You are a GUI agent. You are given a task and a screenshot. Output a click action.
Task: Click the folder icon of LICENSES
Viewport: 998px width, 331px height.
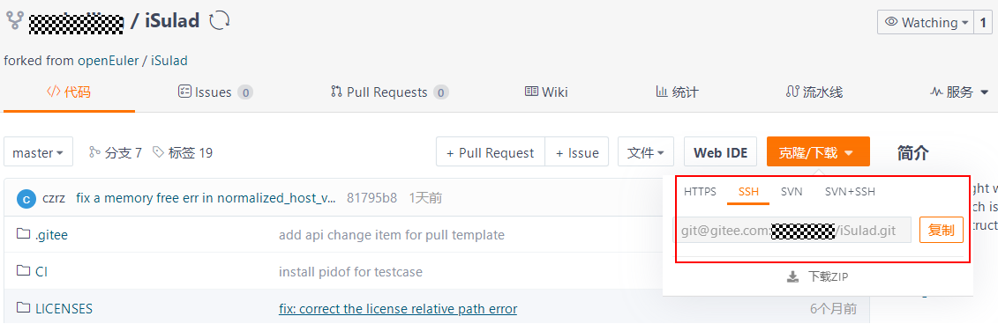pos(24,308)
